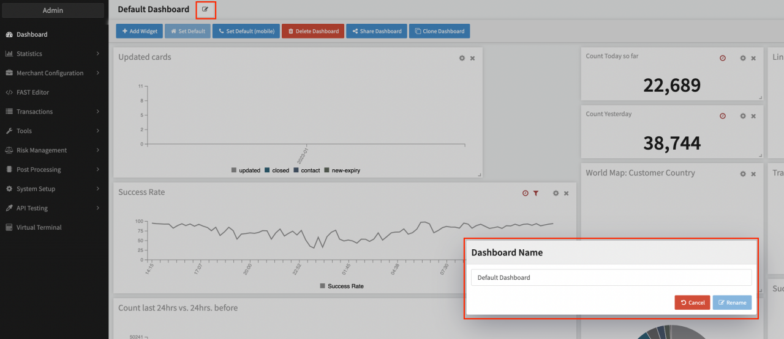Close the Updated cards widget
This screenshot has height=339, width=784.
[472, 58]
